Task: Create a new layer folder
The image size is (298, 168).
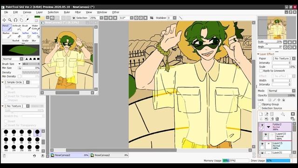Action: (272, 114)
